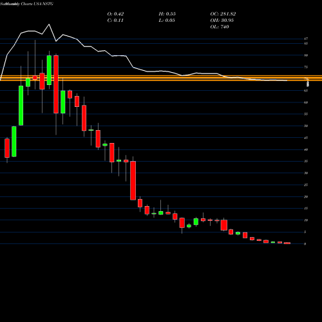This screenshot has height=322, width=322.
Task: Click the high value 'H: 0.55'
Action: tap(167, 14)
